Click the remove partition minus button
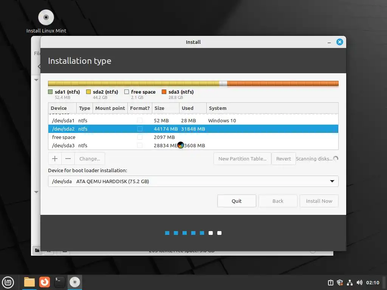Image resolution: width=387 pixels, height=290 pixels. [68, 159]
